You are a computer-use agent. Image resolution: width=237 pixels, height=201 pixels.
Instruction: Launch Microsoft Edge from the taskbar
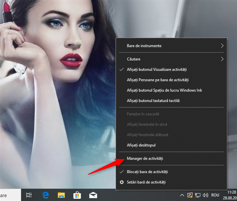(x=46, y=195)
